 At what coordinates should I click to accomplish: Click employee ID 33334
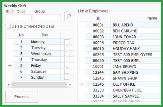(98, 96)
